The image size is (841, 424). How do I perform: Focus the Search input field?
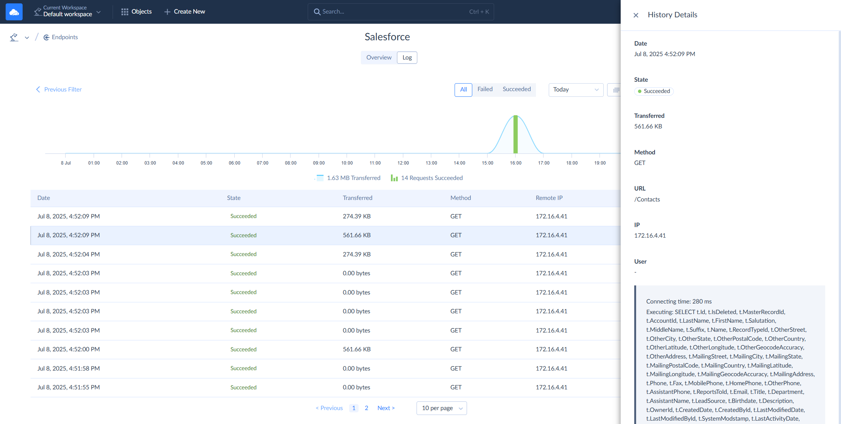coord(401,12)
